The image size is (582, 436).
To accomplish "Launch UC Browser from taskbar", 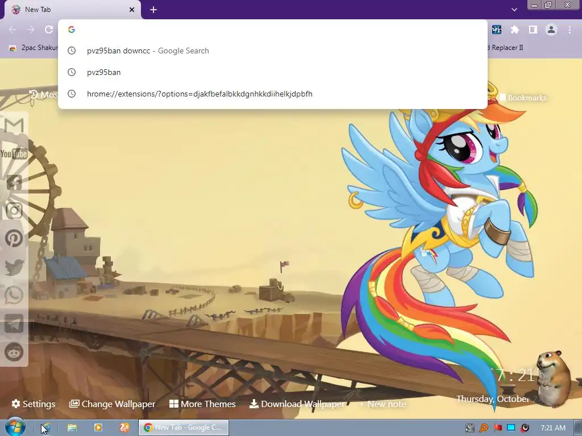I will click(x=124, y=427).
